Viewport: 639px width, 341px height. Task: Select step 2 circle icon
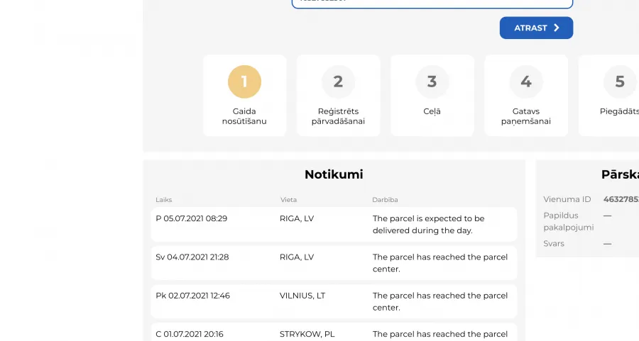pos(338,82)
